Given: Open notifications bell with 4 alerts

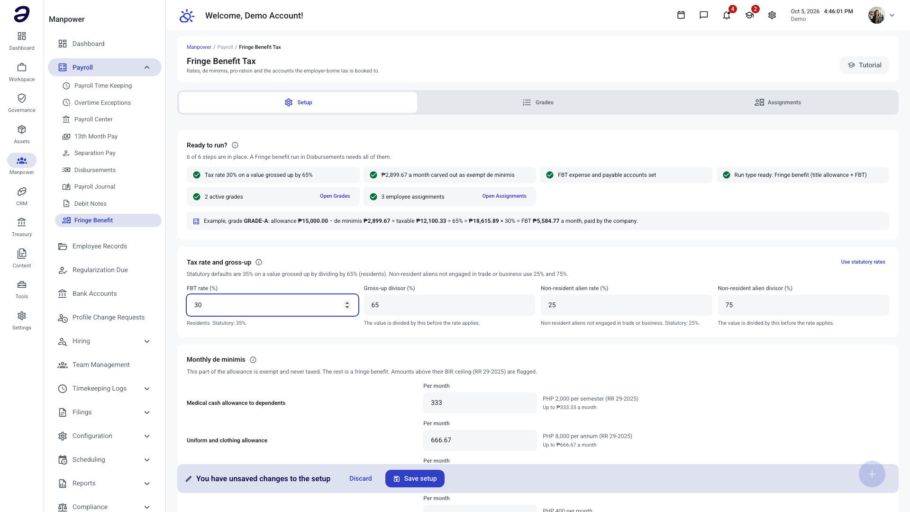Looking at the screenshot, I should point(727,15).
